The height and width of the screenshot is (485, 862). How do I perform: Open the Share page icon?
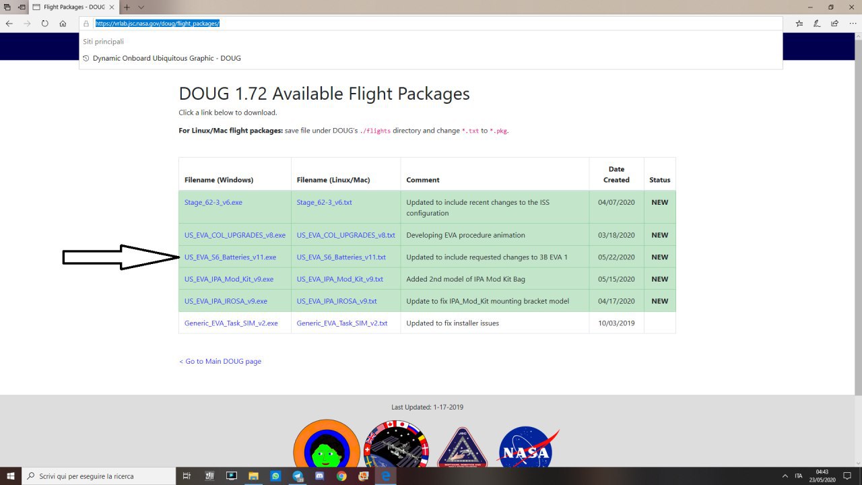point(834,23)
